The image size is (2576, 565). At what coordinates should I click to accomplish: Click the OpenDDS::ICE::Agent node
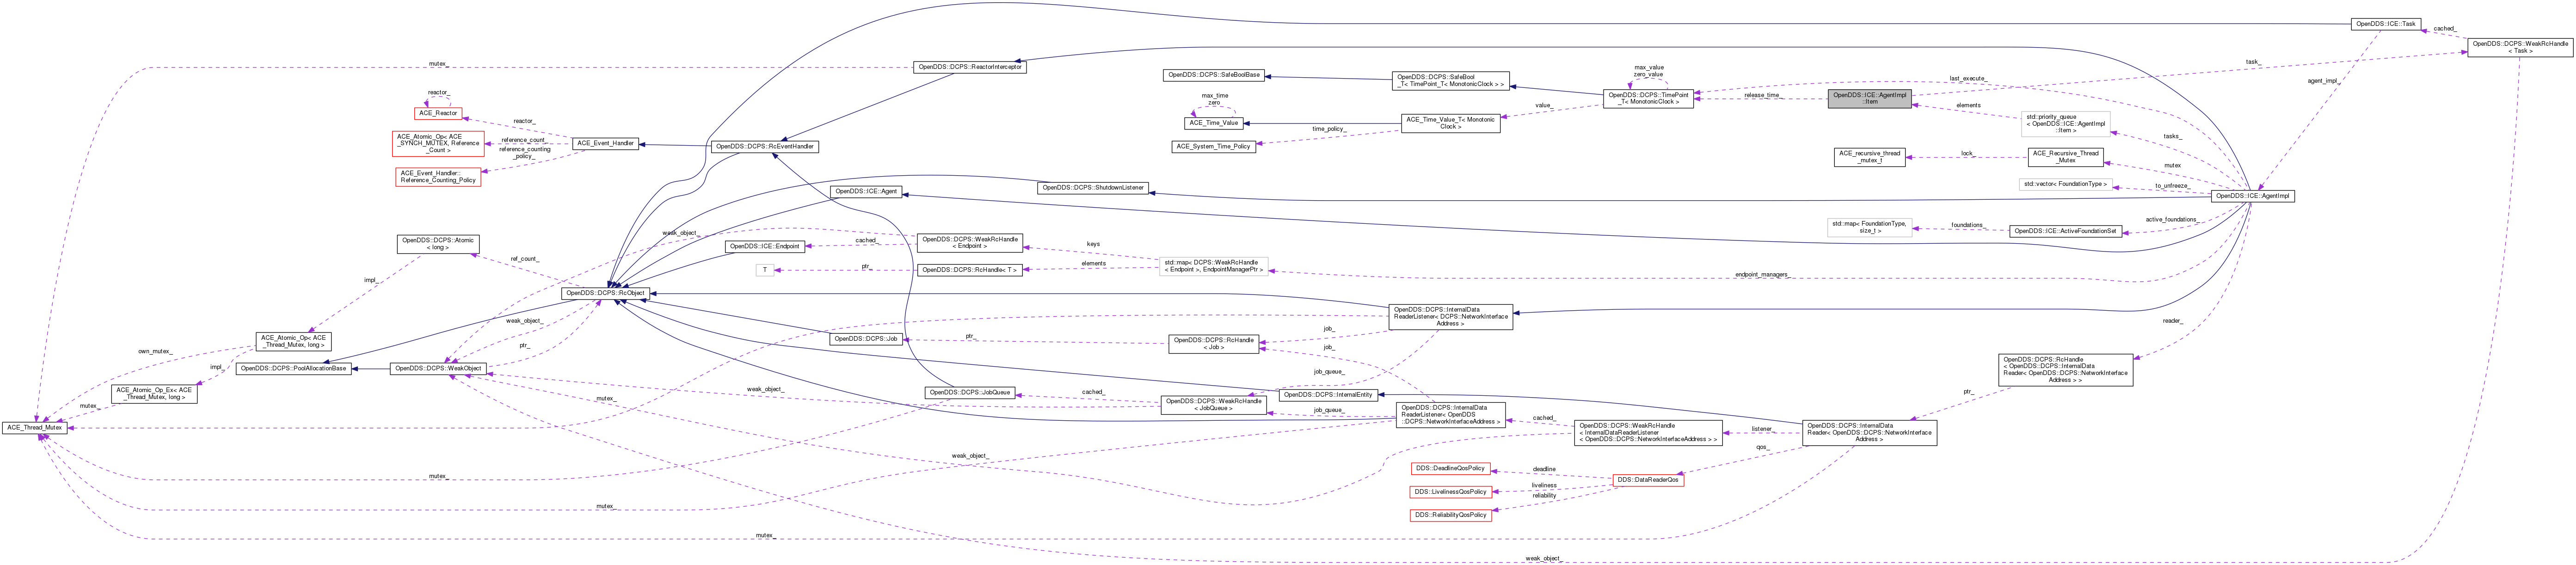866,191
